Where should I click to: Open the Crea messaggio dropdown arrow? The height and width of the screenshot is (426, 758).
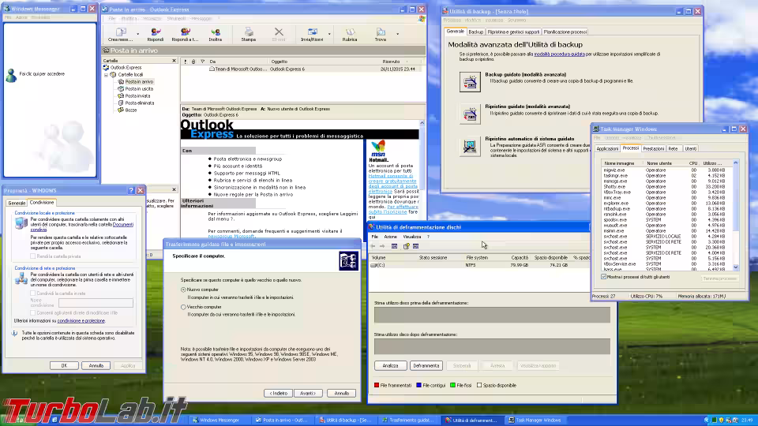(139, 34)
